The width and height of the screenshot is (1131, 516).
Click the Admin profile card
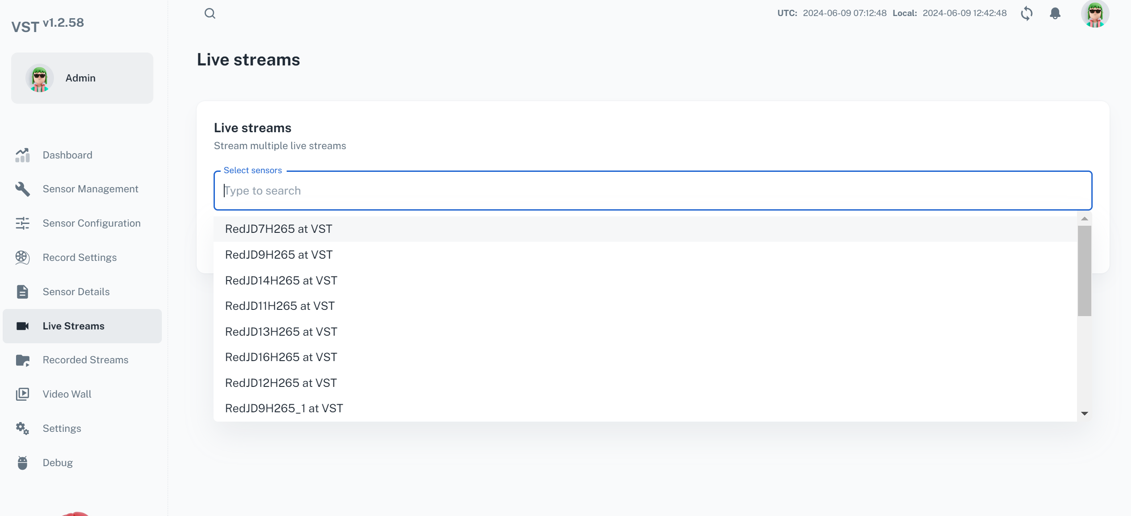click(82, 78)
